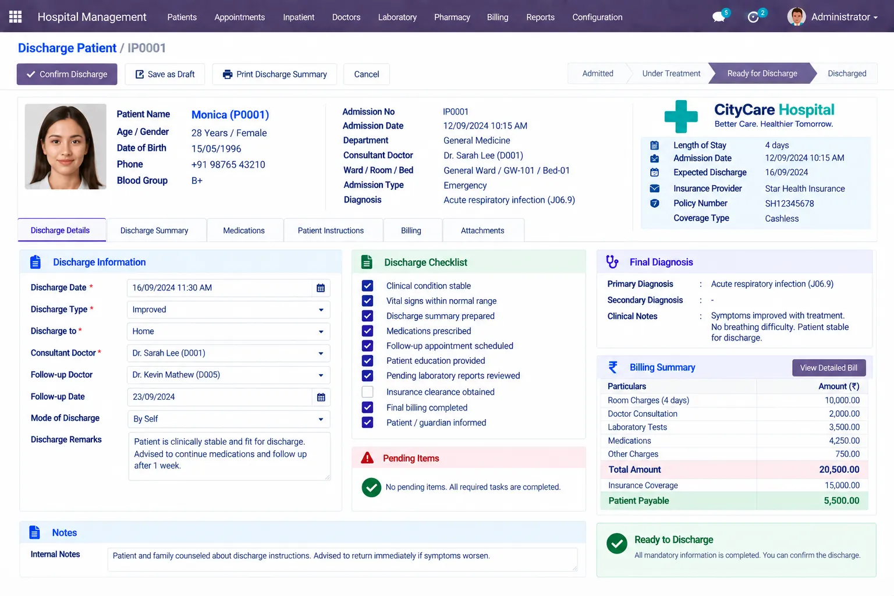This screenshot has height=596, width=894.
Task: Open the Discharge Type dropdown
Action: coord(228,310)
